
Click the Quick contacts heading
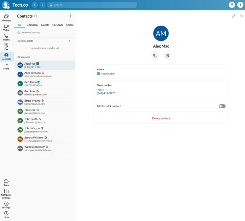pos(25,41)
